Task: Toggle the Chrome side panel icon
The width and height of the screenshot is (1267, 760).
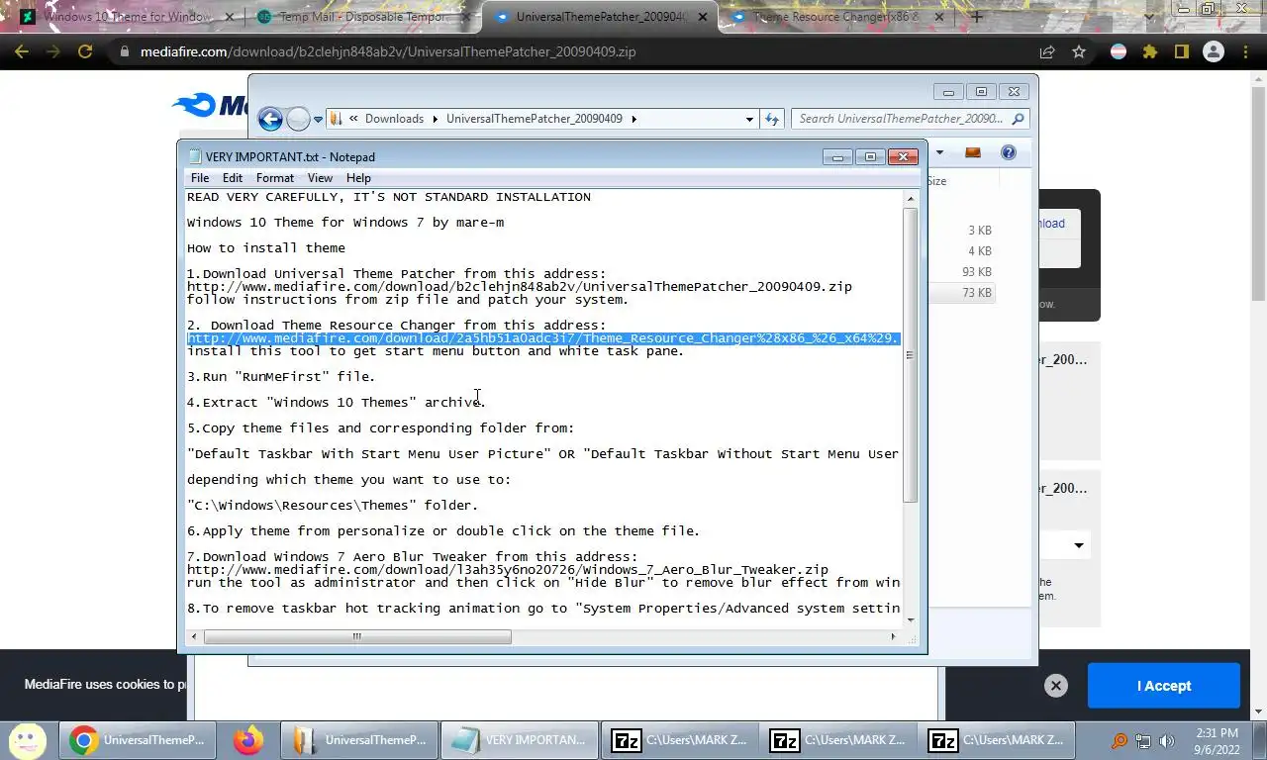Action: (1181, 52)
